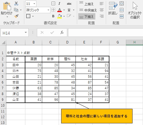Click the cell with value 94

tap(101, 71)
